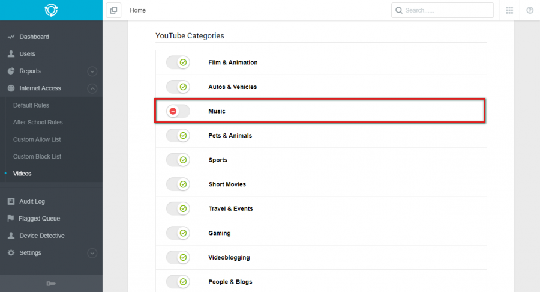This screenshot has height=292, width=540.
Task: Select the Videos submenu item
Action: point(22,174)
